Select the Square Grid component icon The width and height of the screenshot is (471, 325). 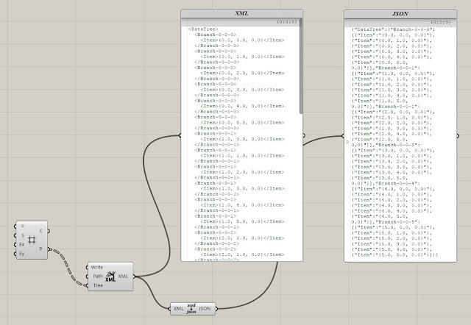(x=32, y=240)
